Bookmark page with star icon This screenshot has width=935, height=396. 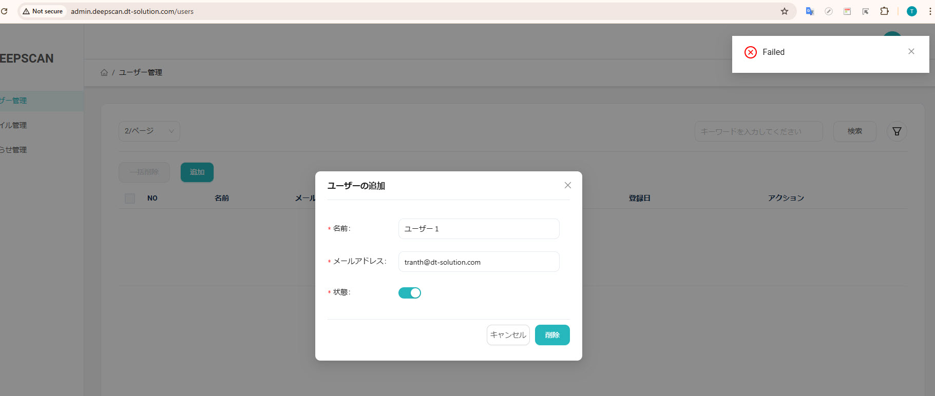tap(784, 11)
